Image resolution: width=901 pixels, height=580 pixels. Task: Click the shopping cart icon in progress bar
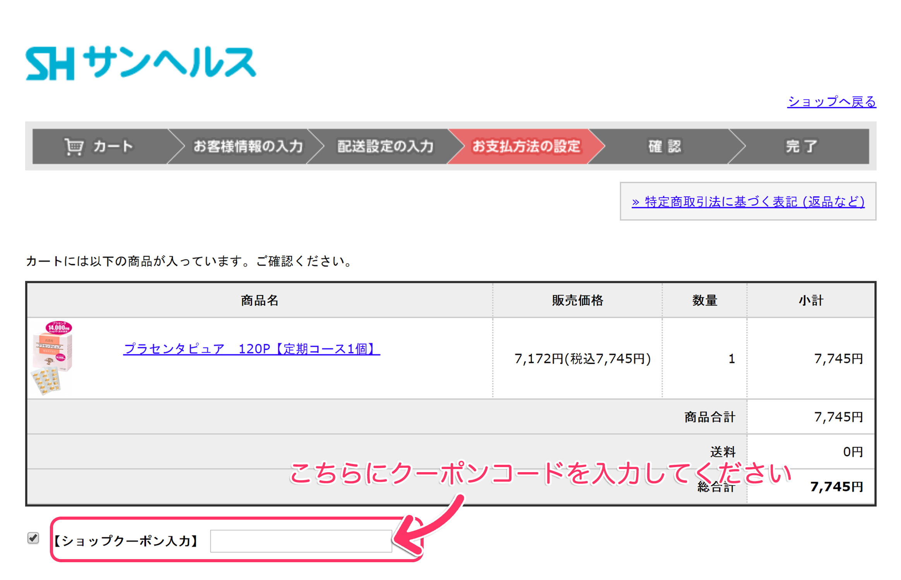click(x=74, y=147)
